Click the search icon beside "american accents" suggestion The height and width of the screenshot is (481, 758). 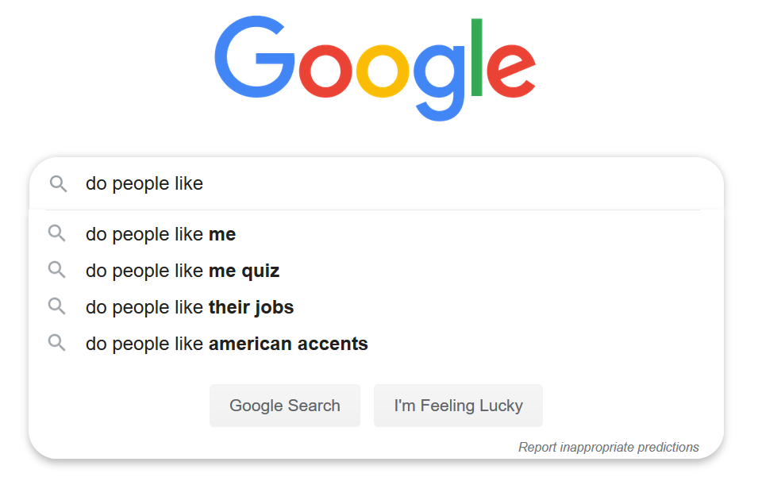click(x=56, y=343)
